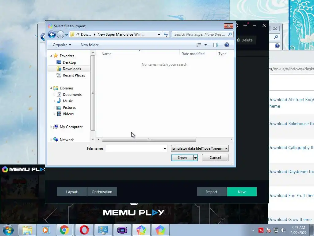Viewport: 314px width, 236px height.
Task: Click Import in MEmu manager window
Action: point(212,192)
